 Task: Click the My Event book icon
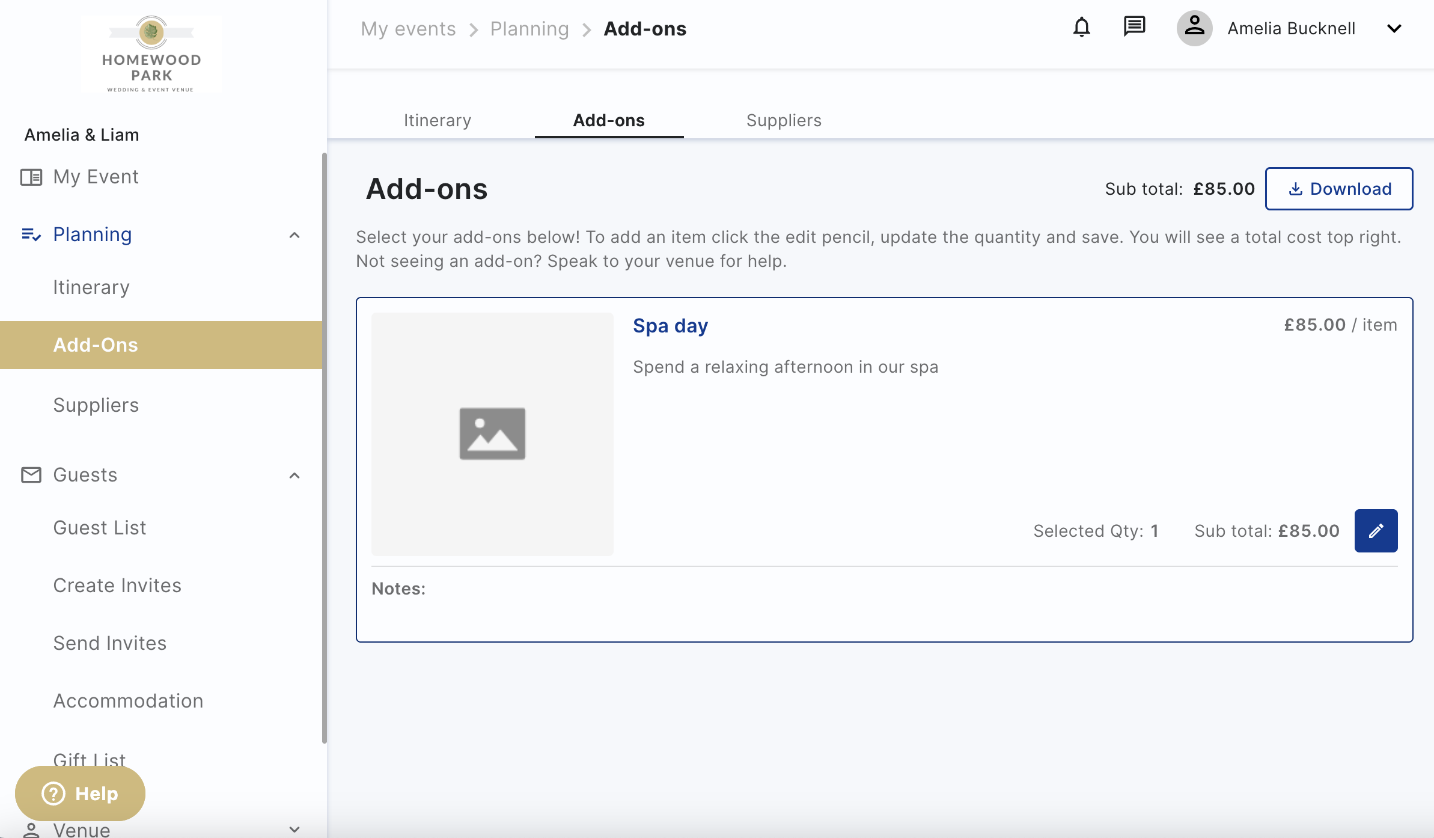coord(31,177)
